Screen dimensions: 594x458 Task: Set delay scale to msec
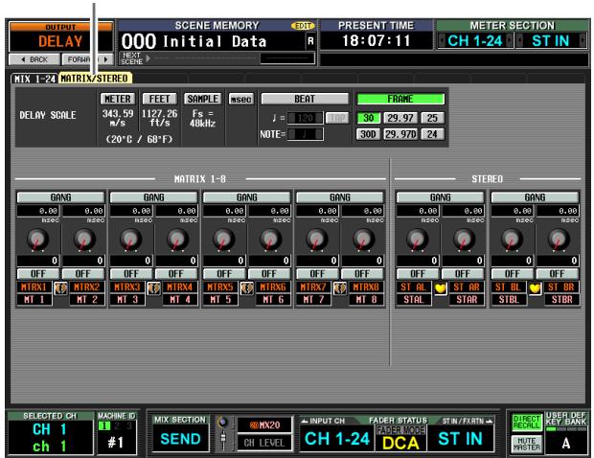pos(240,100)
